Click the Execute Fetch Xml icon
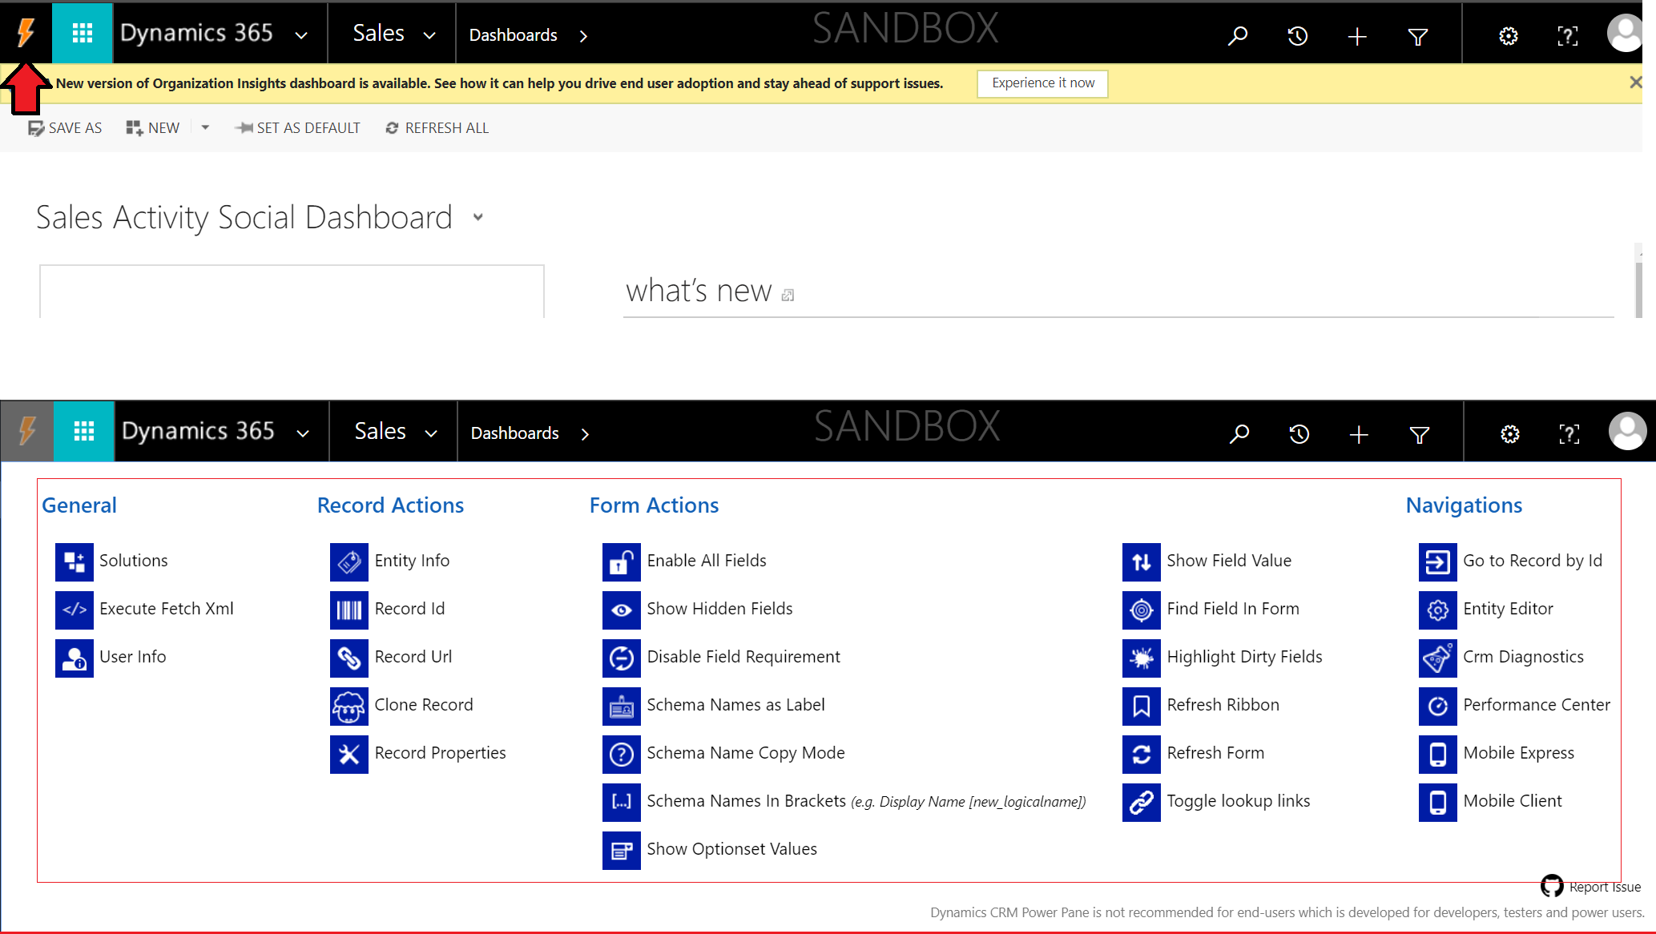The image size is (1656, 934). point(74,609)
